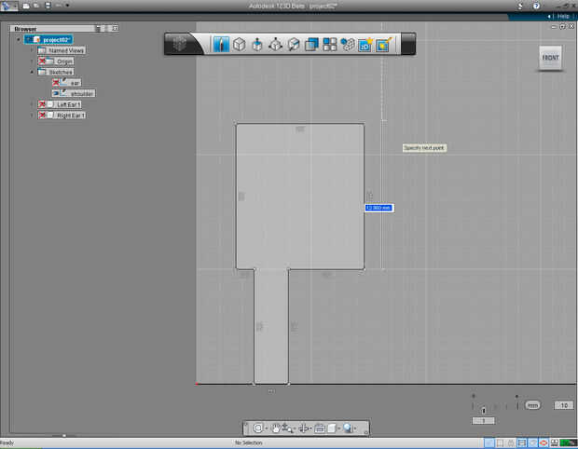Click the dimension input field showing mm value
This screenshot has width=578, height=449.
(379, 208)
